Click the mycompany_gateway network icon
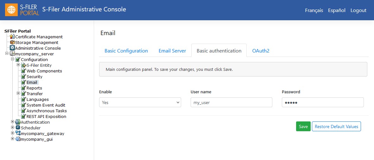The height and width of the screenshot is (160, 374). click(18, 133)
